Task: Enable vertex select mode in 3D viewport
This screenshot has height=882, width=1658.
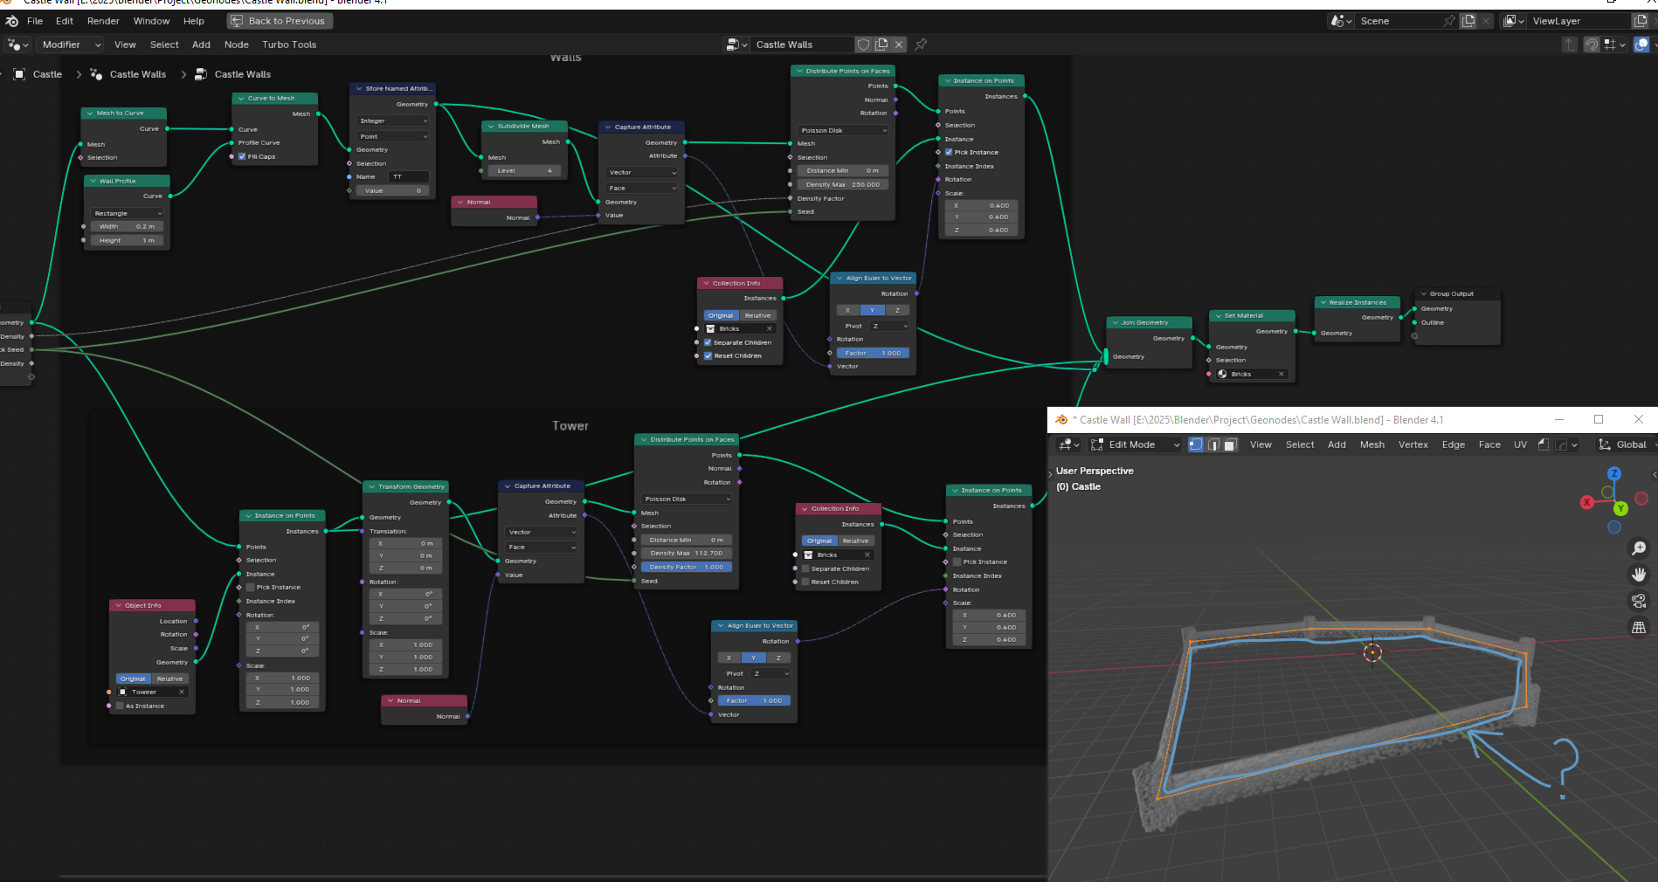Action: 1196,444
